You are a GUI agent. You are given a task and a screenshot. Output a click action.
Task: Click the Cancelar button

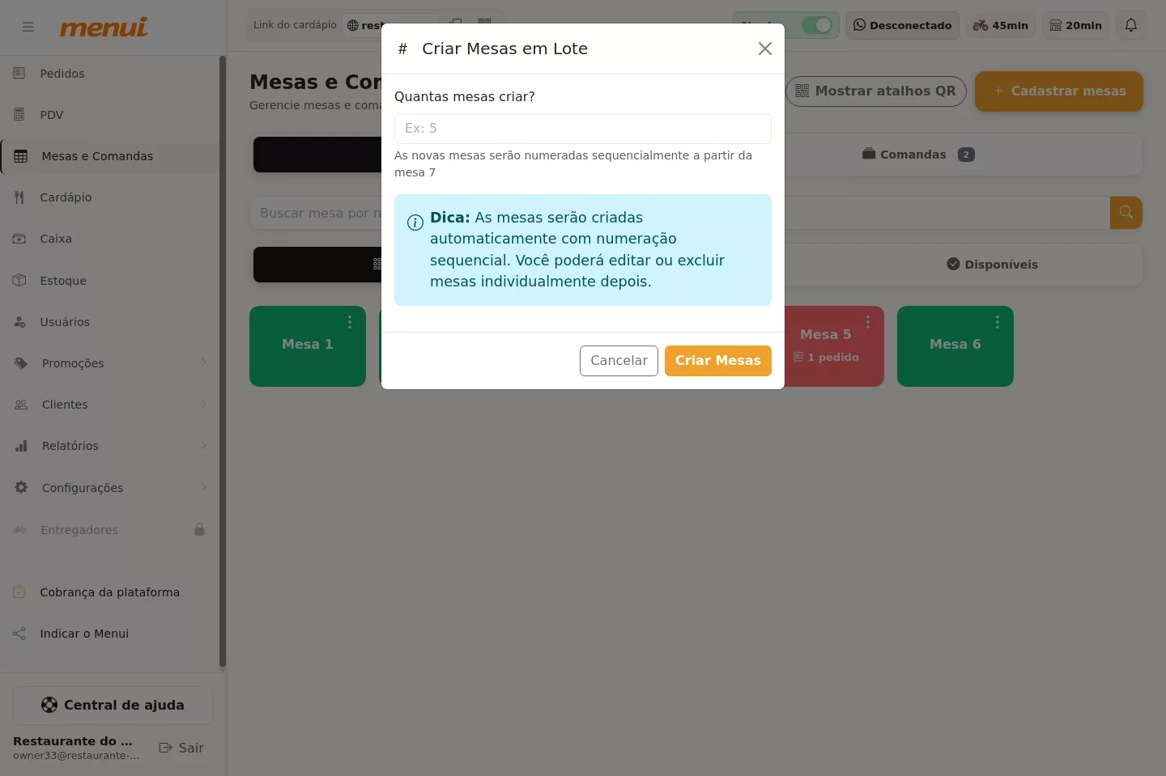(619, 361)
